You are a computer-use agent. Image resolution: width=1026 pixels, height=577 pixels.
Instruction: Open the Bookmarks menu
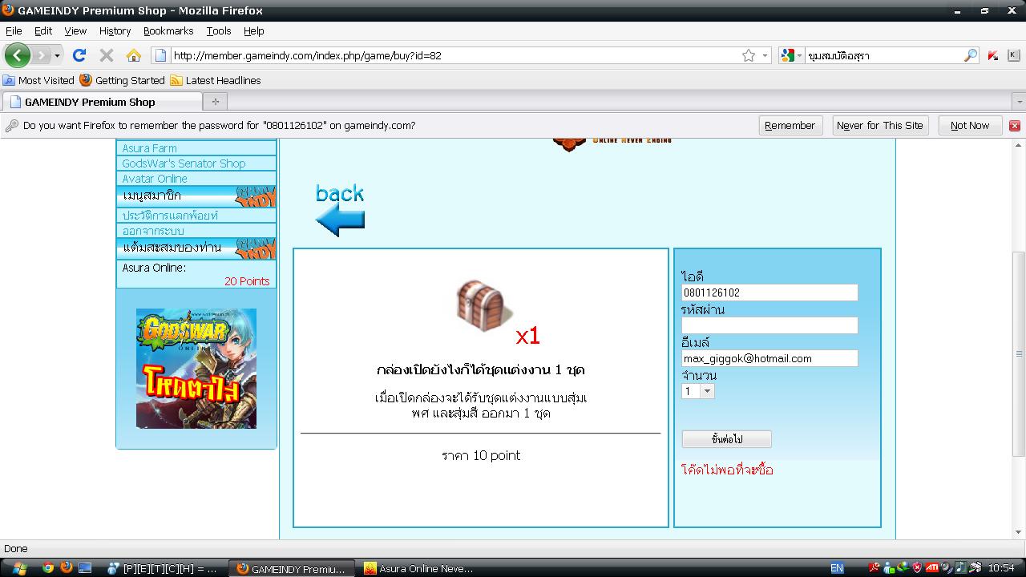click(x=168, y=30)
